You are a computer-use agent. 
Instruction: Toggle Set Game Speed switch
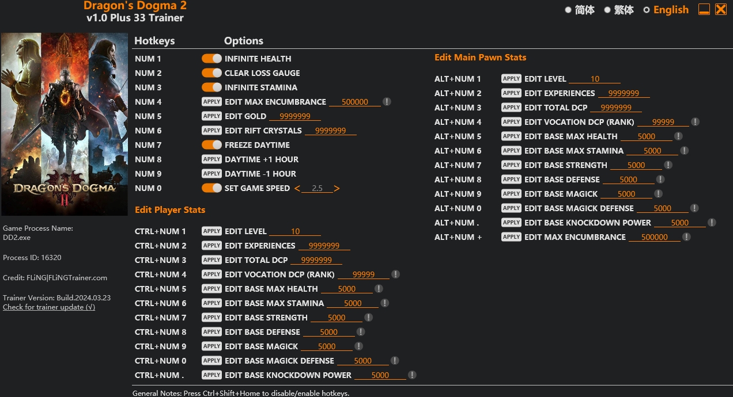point(211,188)
